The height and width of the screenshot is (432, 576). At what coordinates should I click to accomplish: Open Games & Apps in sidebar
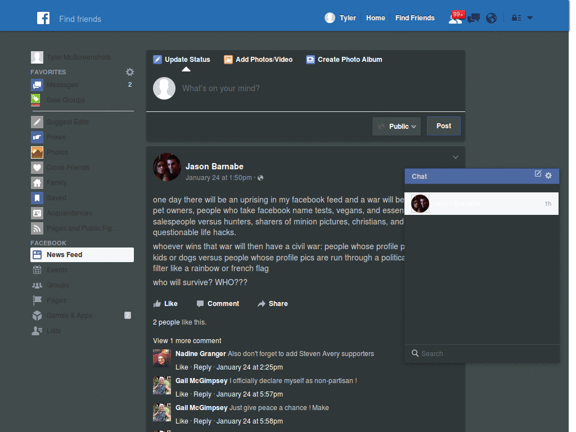coord(82,315)
